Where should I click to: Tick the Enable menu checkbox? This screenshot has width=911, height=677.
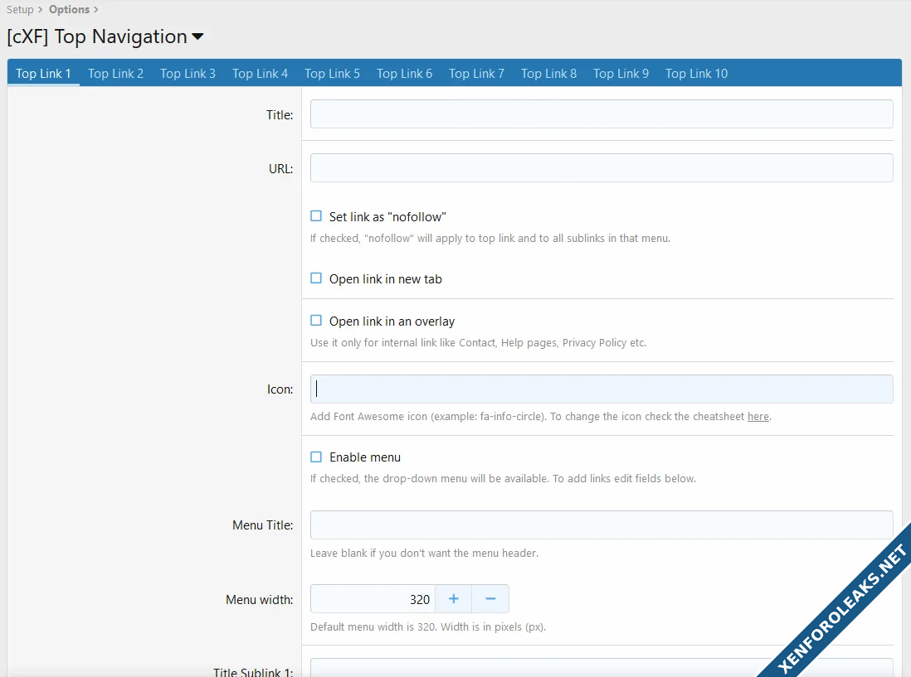point(316,457)
